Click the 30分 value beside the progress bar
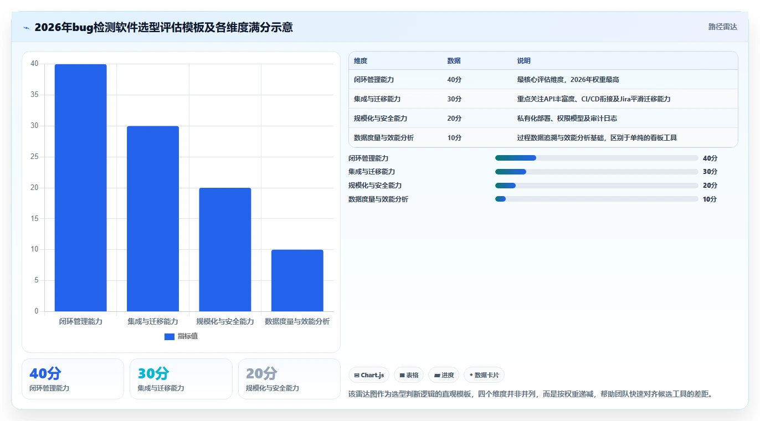The width and height of the screenshot is (760, 421). (x=710, y=172)
